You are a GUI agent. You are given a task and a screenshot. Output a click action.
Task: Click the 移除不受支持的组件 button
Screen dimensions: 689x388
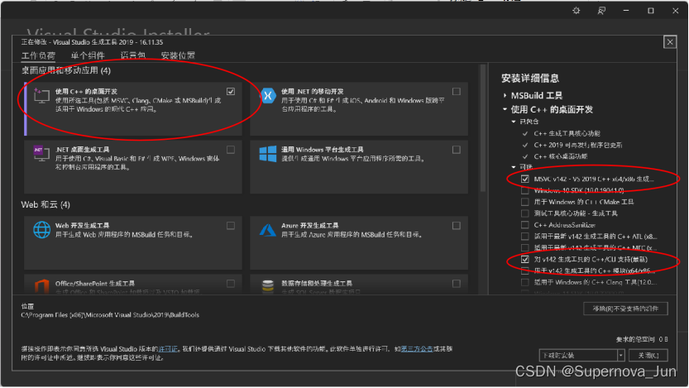[x=625, y=309]
